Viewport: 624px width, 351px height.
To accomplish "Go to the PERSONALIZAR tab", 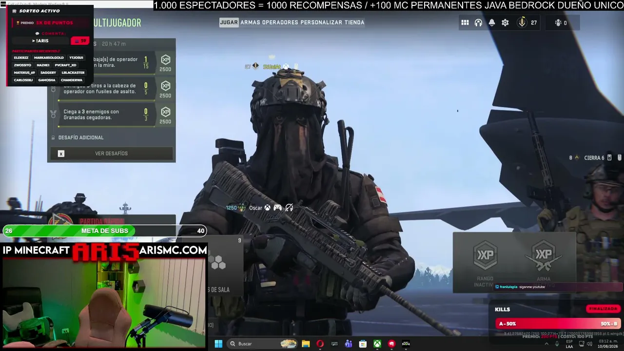I will pyautogui.click(x=321, y=22).
